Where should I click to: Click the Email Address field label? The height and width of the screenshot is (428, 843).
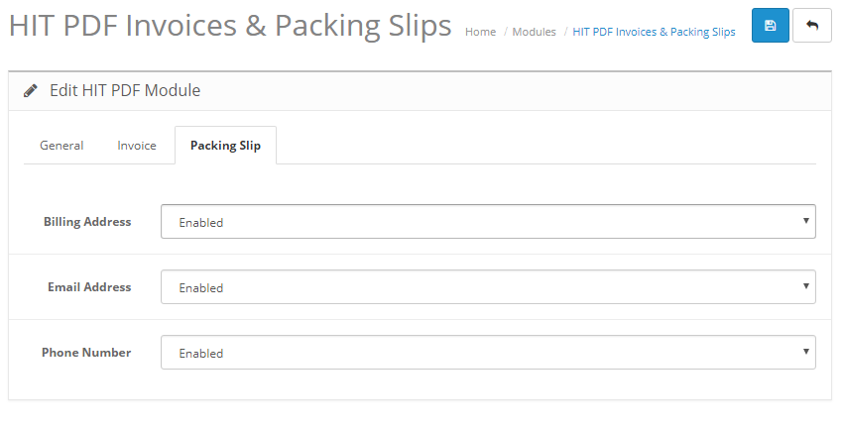(x=89, y=287)
